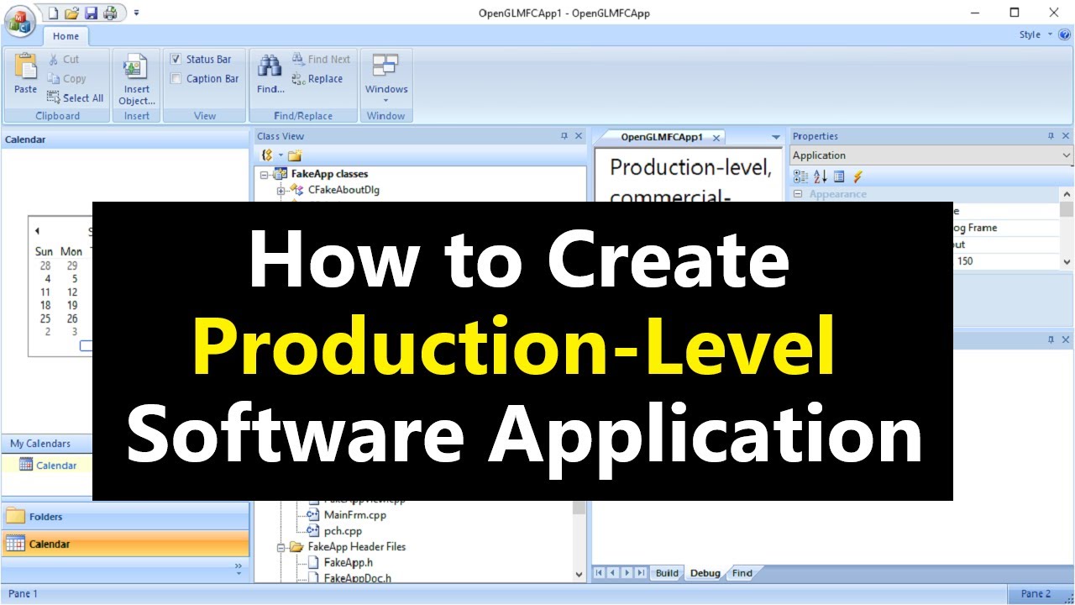Image resolution: width=1075 pixels, height=605 pixels.
Task: Open Replace in Find/Replace group
Action: [x=317, y=79]
